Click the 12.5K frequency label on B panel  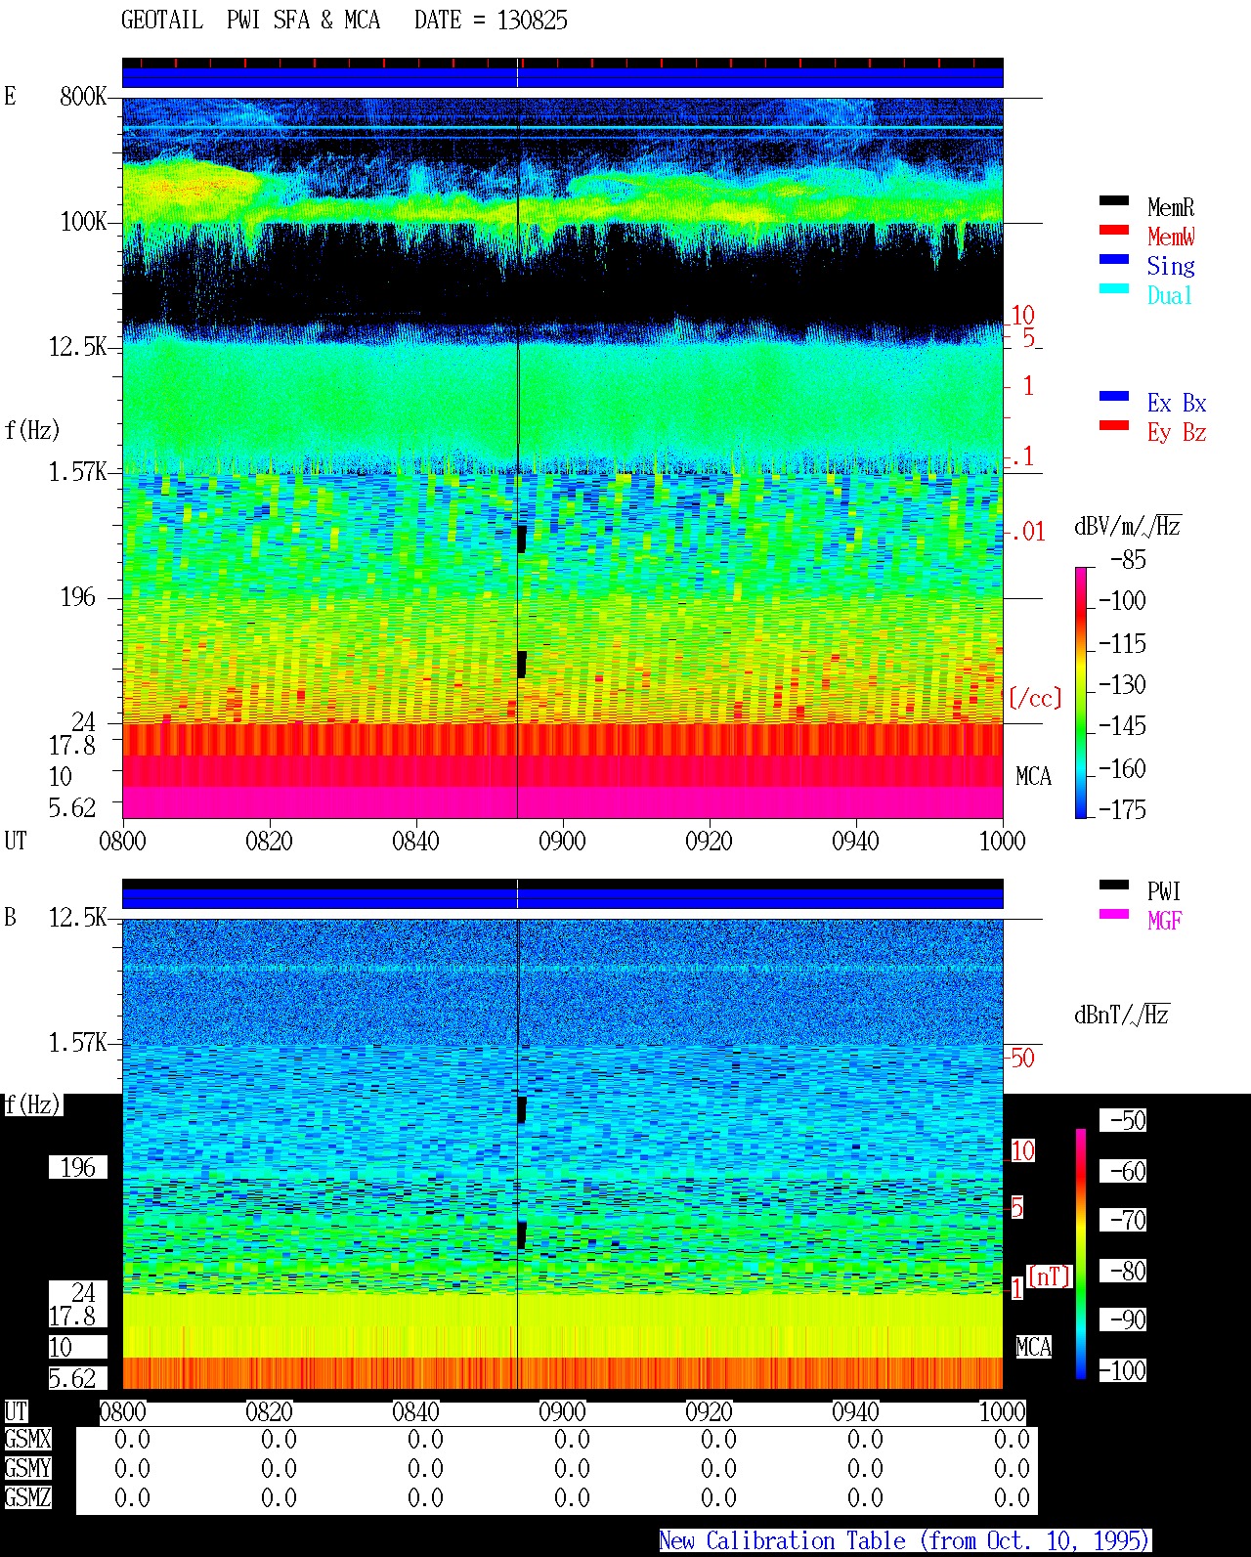[78, 917]
